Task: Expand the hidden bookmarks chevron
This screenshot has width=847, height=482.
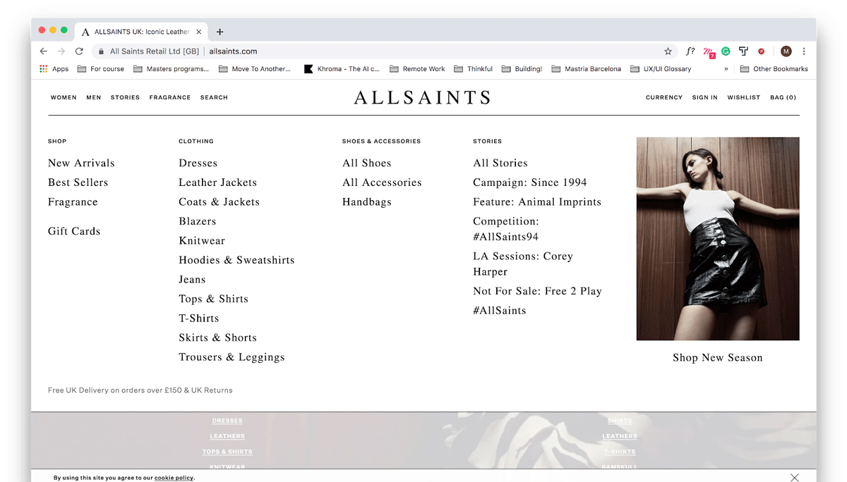Action: coord(726,69)
